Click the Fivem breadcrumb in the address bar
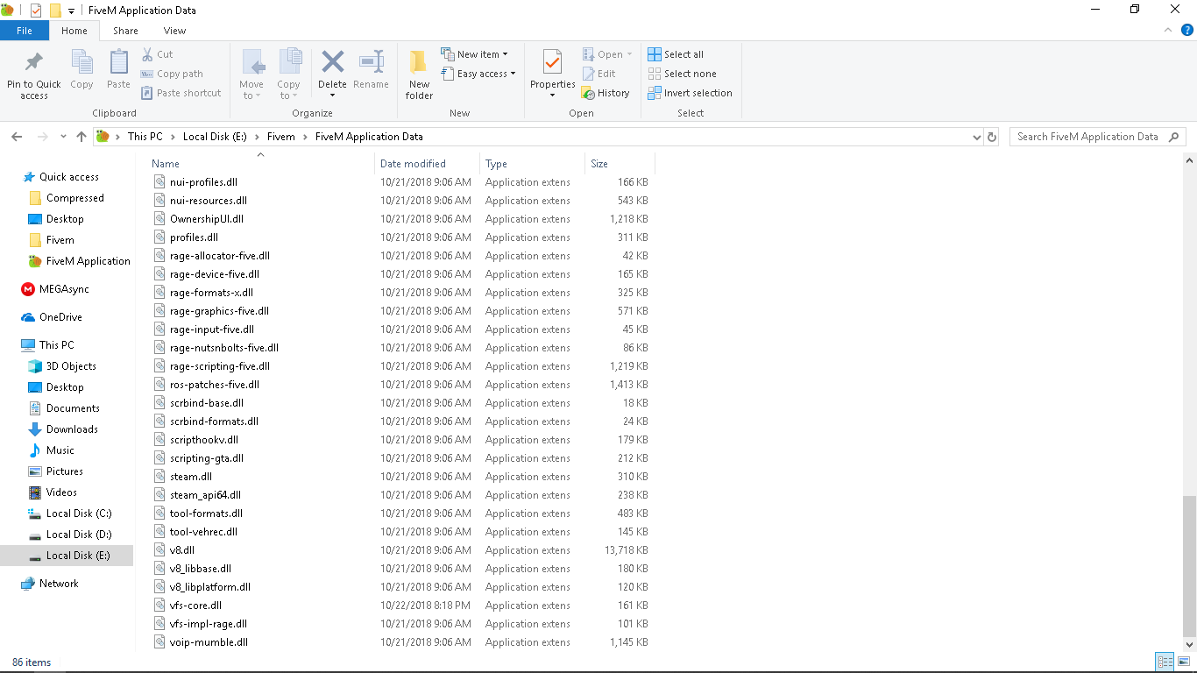The width and height of the screenshot is (1197, 673). pyautogui.click(x=280, y=137)
